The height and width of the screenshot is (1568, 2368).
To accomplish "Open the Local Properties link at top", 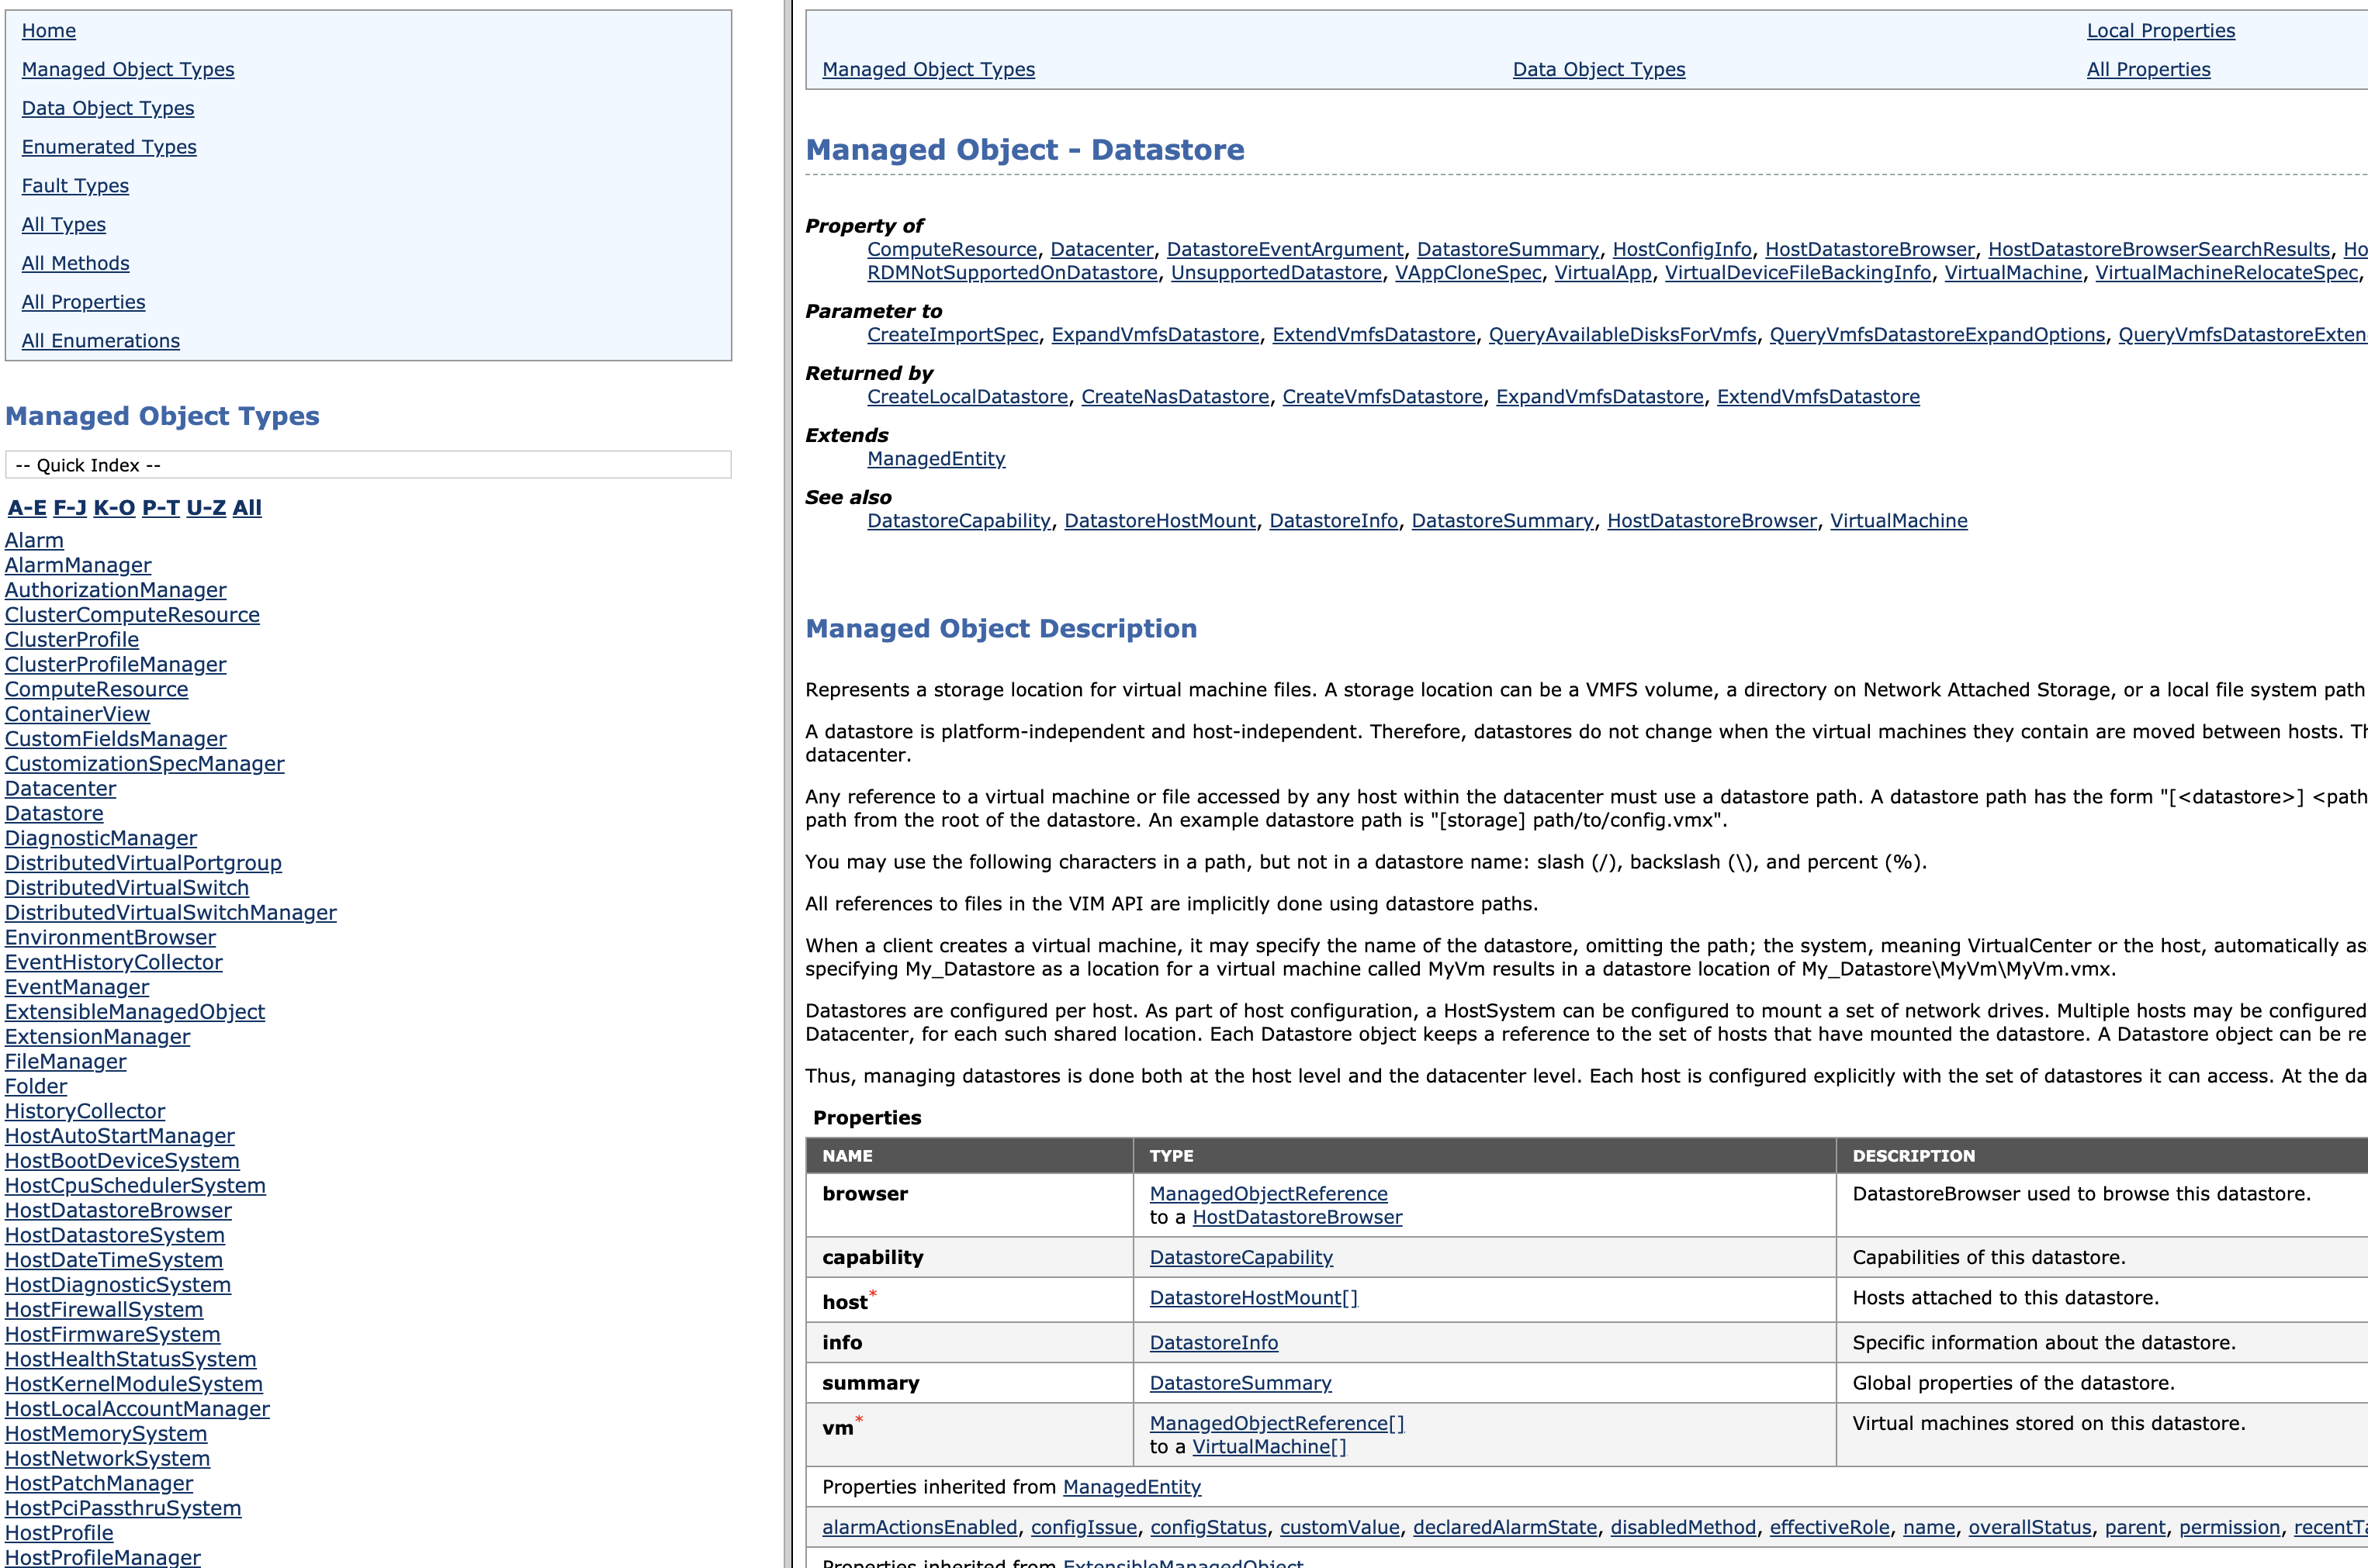I will coord(2160,31).
